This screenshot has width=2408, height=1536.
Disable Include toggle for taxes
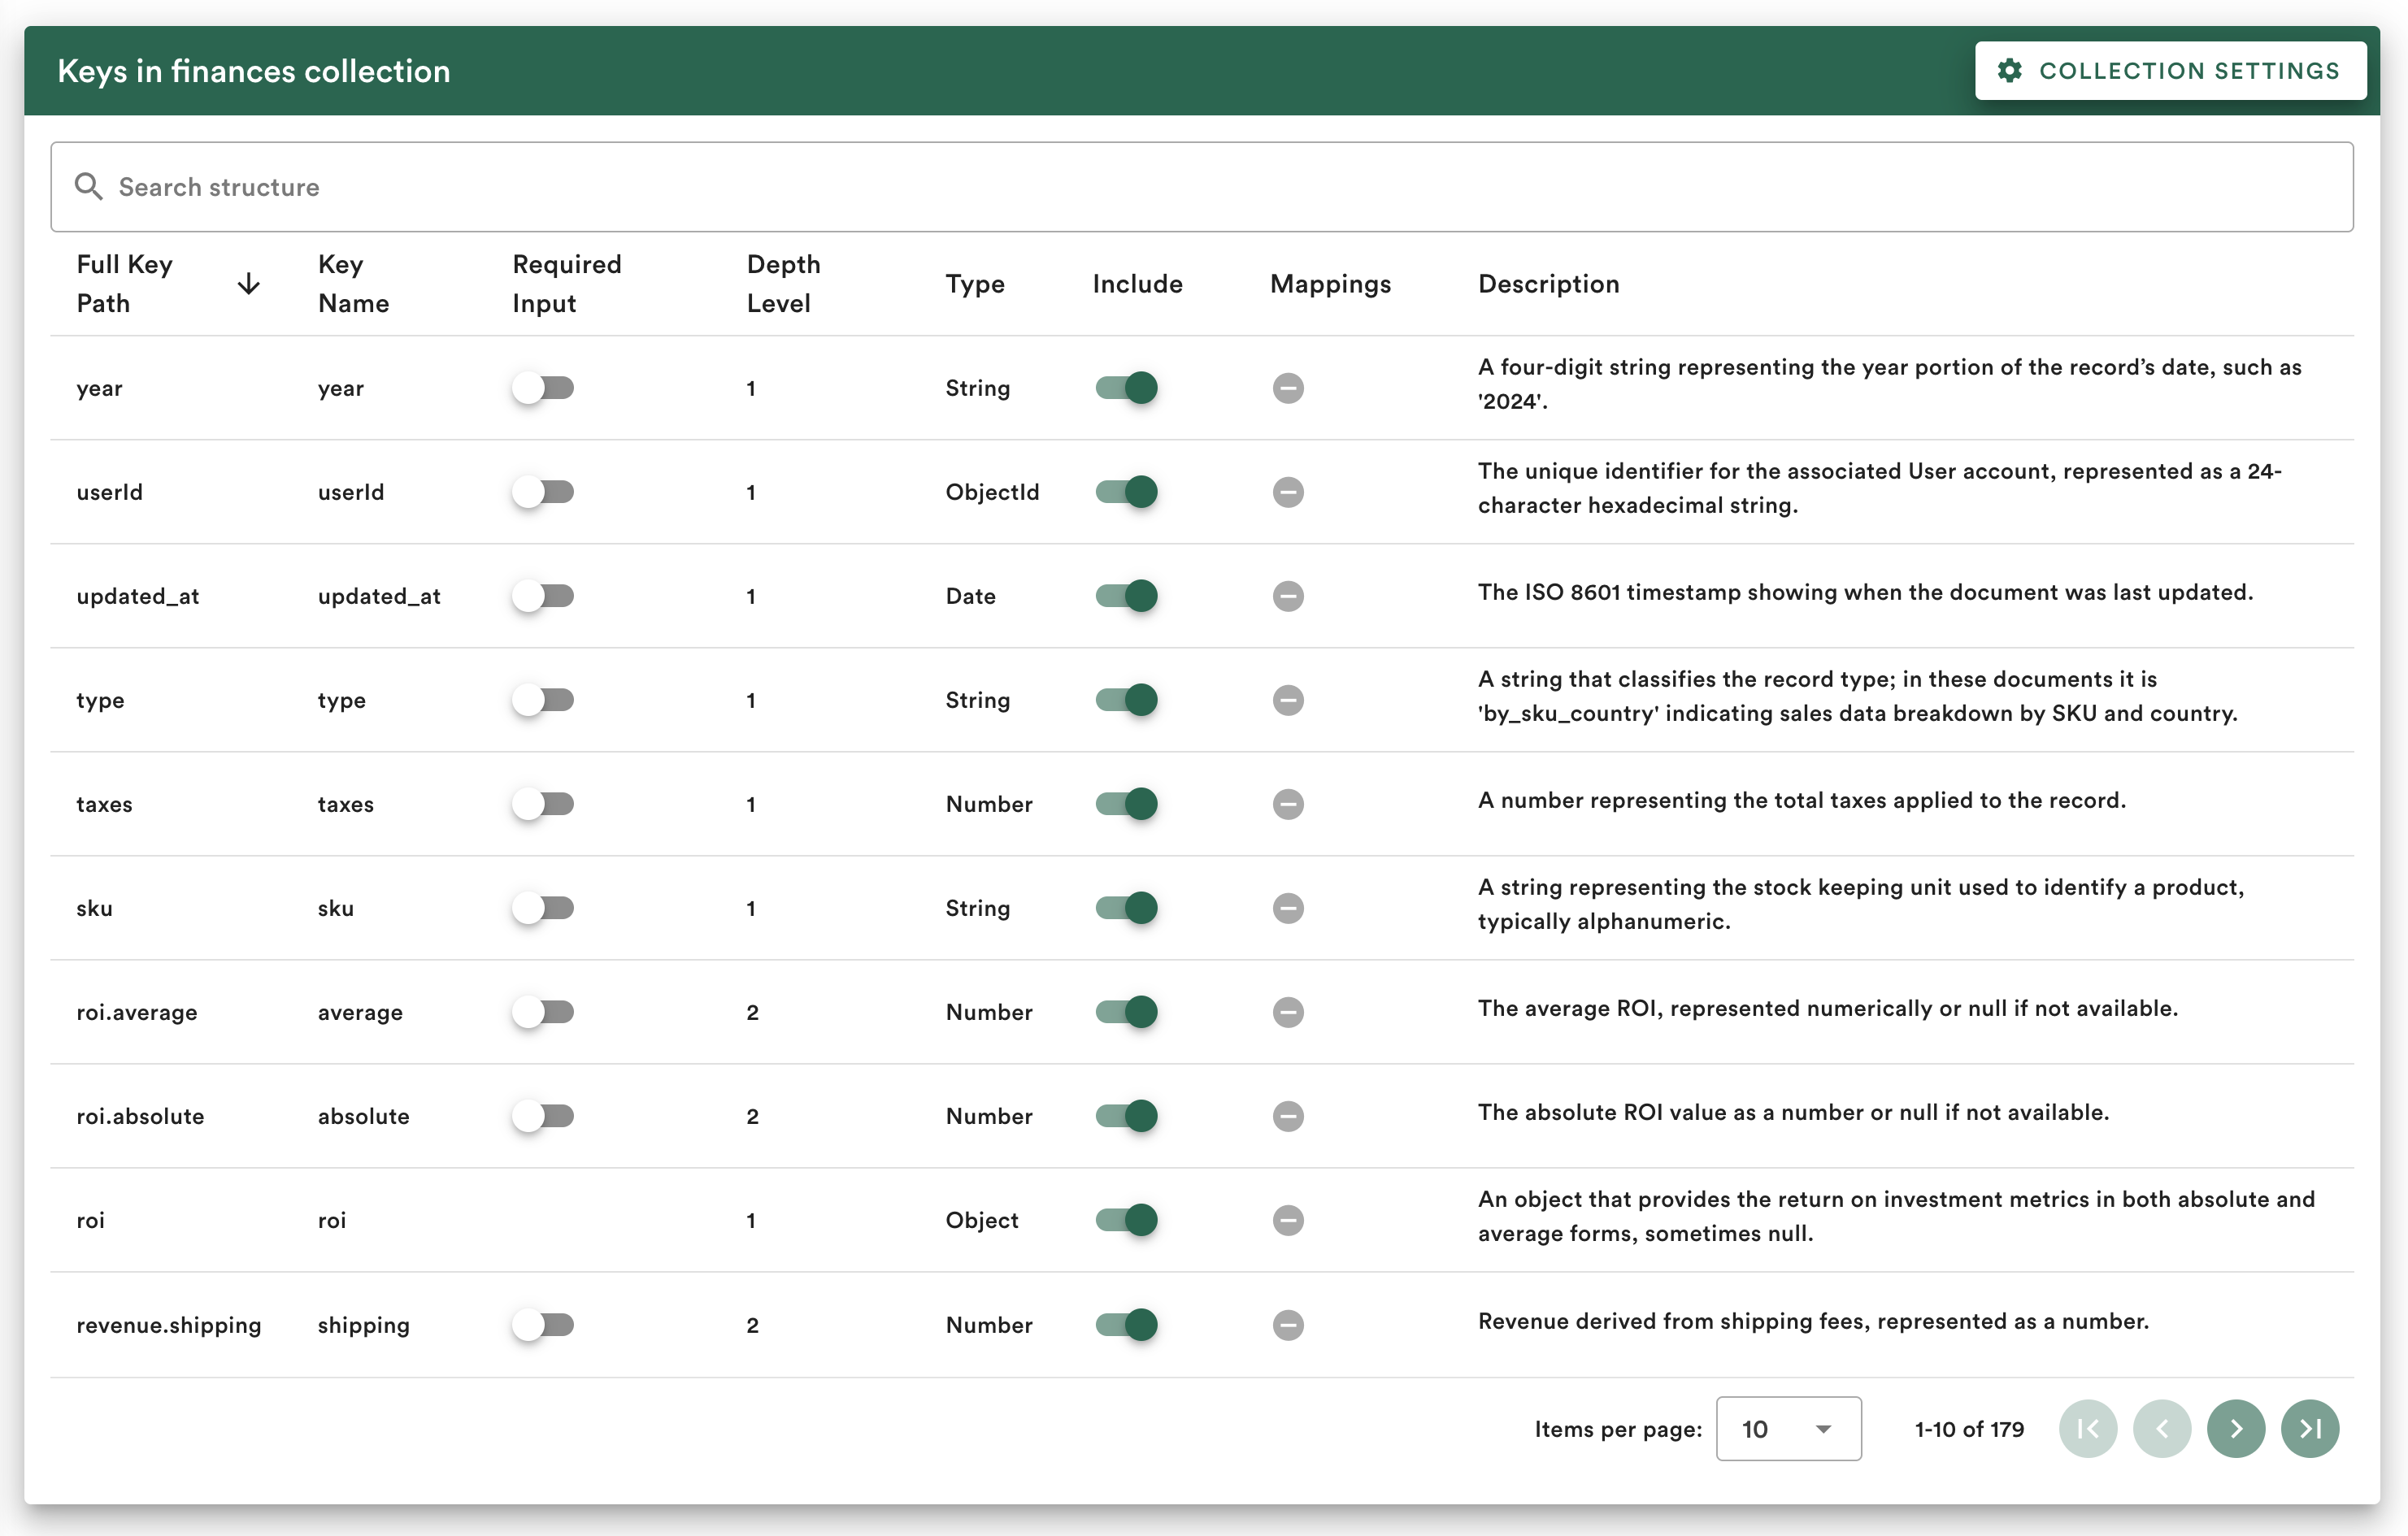click(1126, 804)
